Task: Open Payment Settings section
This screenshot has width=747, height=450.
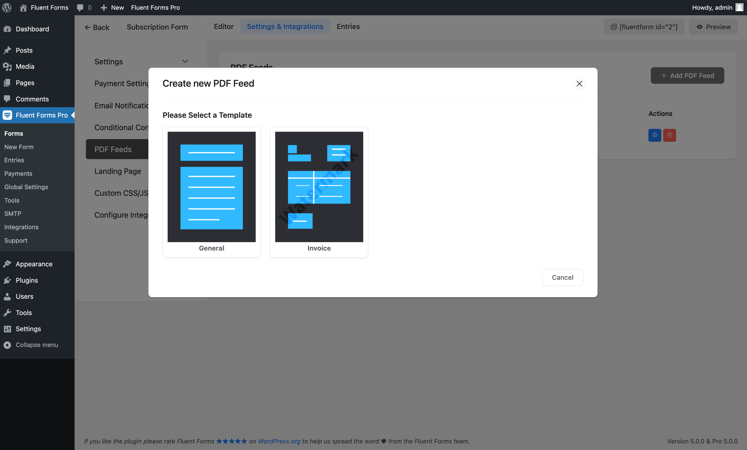Action: 121,83
